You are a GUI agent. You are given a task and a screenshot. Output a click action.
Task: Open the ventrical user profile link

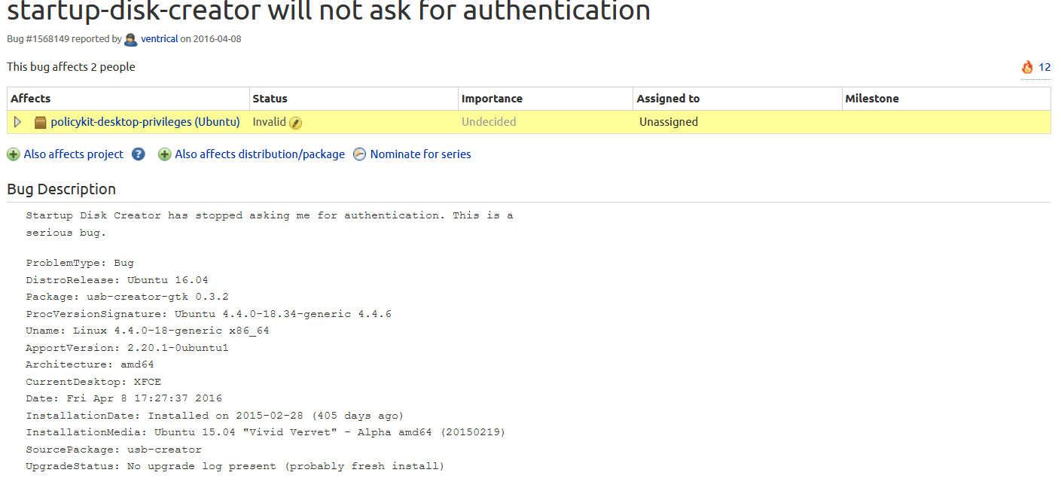pos(159,39)
